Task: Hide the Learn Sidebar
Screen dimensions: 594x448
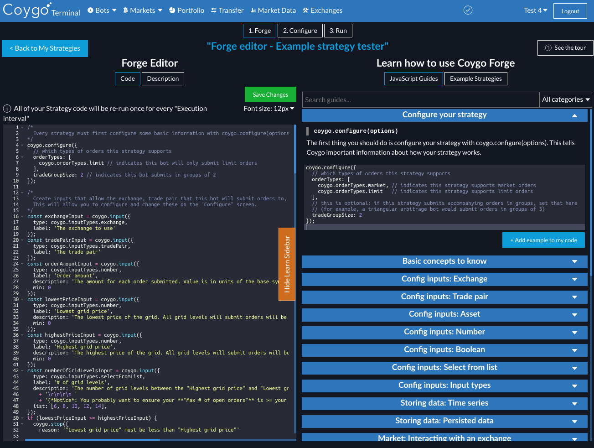Action: 287,264
